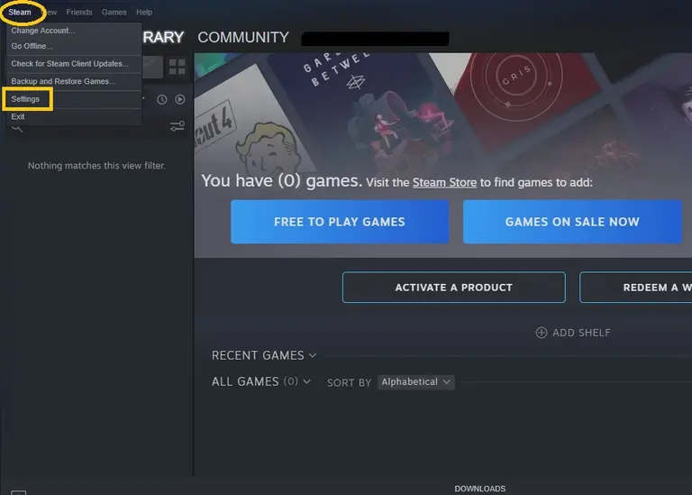Click Free To Play Games button

(340, 222)
